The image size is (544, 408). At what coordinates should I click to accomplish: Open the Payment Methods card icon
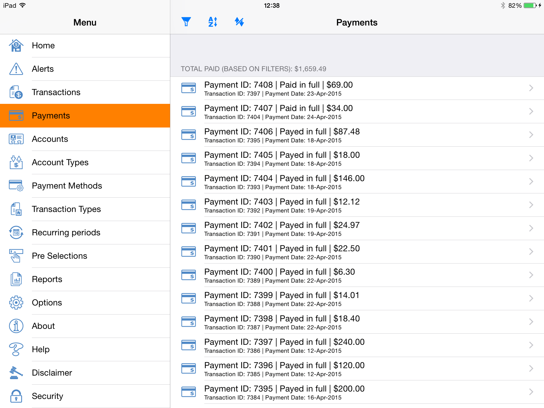(16, 186)
